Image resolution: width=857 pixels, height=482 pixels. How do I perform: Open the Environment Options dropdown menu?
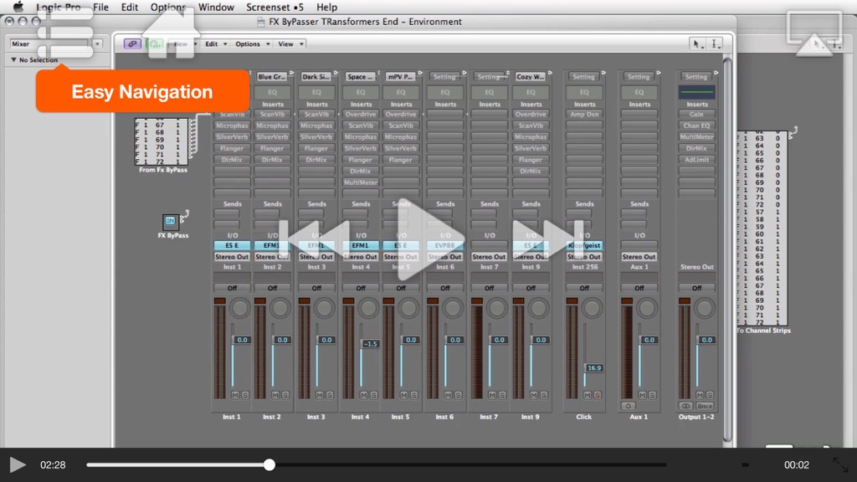[x=253, y=44]
